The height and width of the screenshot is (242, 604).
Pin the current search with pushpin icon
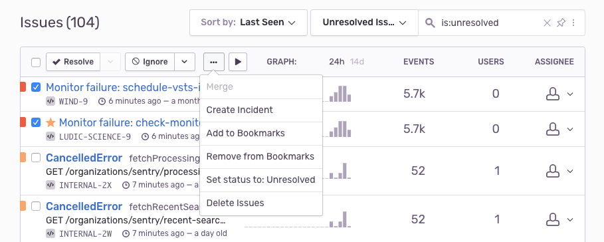click(561, 23)
